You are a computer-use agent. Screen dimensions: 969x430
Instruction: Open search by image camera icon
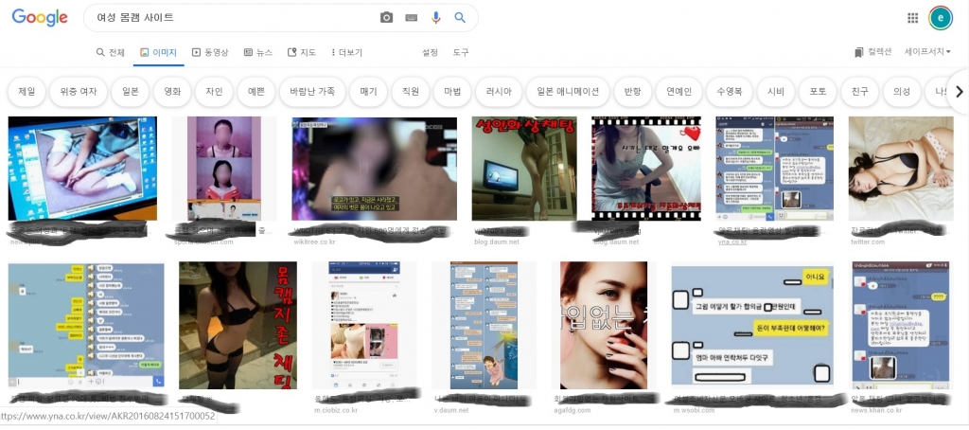386,18
